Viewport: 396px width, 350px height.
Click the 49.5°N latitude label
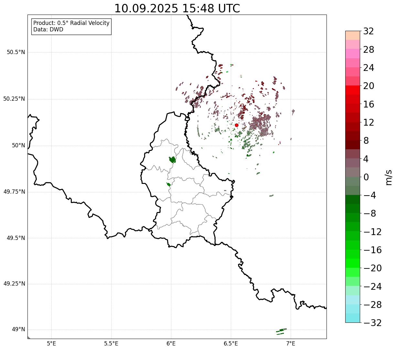[x=16, y=238]
